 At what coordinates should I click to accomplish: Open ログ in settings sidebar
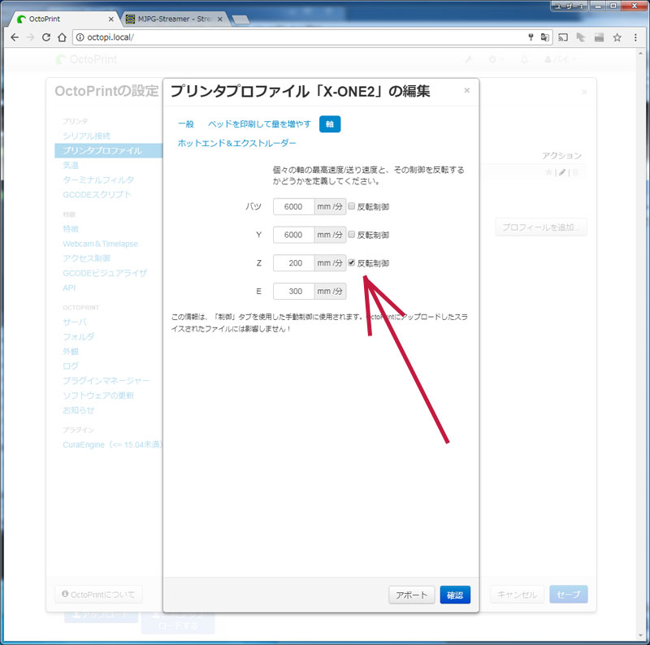click(71, 366)
